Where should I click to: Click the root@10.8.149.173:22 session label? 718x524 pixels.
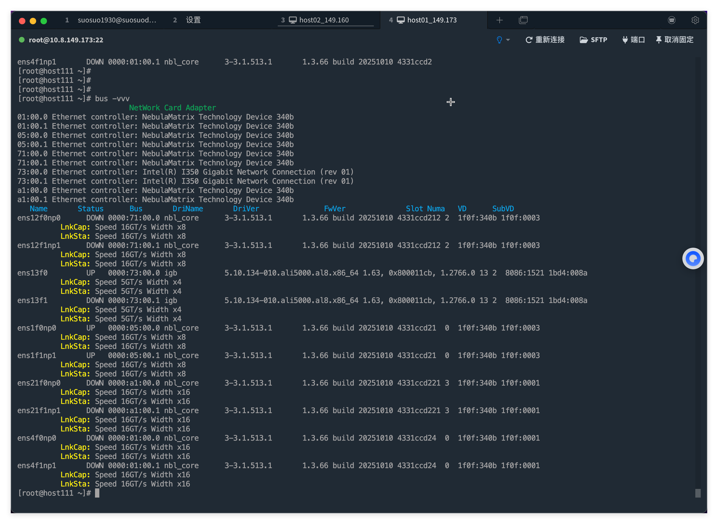(66, 40)
